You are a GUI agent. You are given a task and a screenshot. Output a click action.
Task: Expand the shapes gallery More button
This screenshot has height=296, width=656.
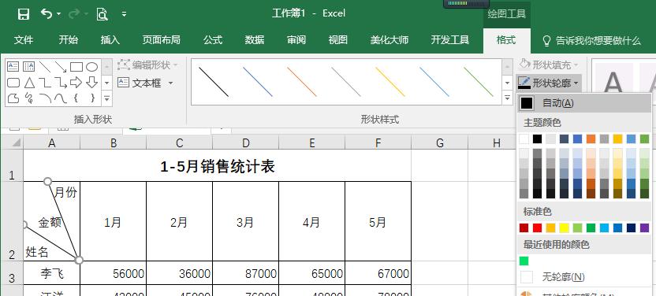pos(107,98)
